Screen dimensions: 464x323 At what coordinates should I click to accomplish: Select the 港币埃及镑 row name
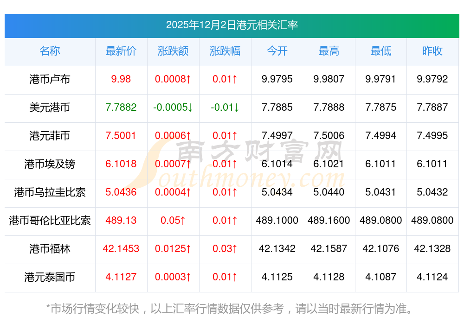[50, 164]
